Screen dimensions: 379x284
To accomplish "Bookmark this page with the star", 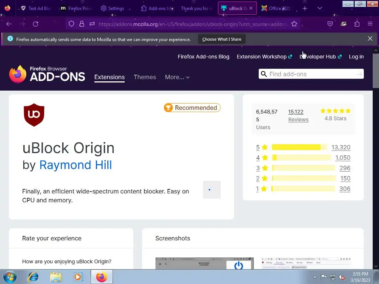I will coord(294,24).
